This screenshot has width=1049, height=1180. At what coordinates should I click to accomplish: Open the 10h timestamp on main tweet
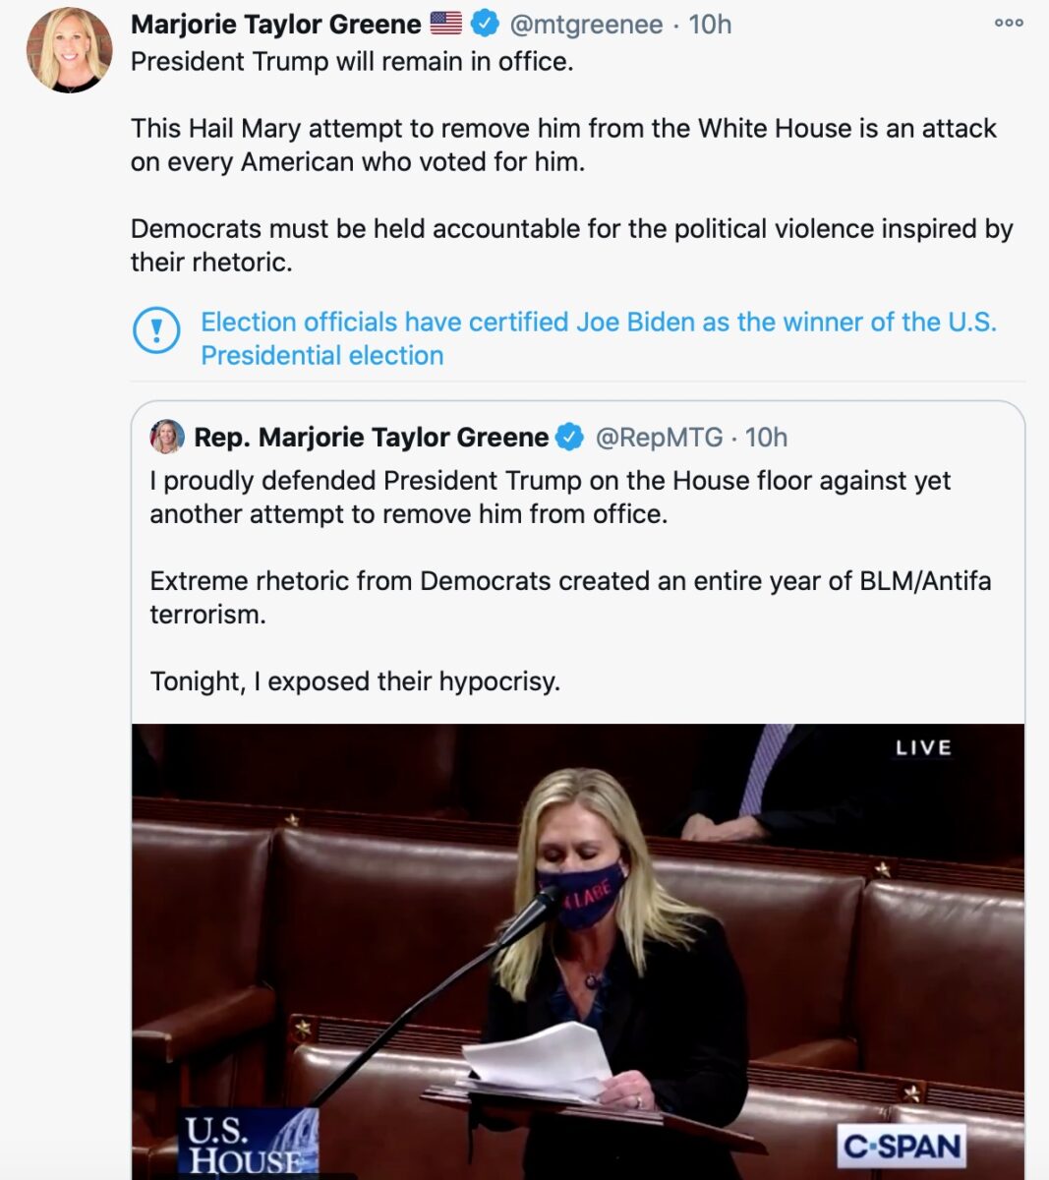[x=710, y=24]
